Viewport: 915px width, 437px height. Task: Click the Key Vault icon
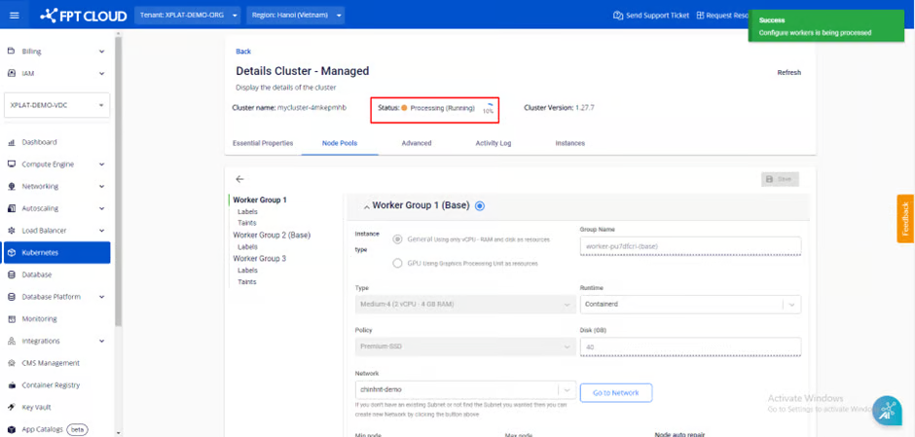[12, 407]
